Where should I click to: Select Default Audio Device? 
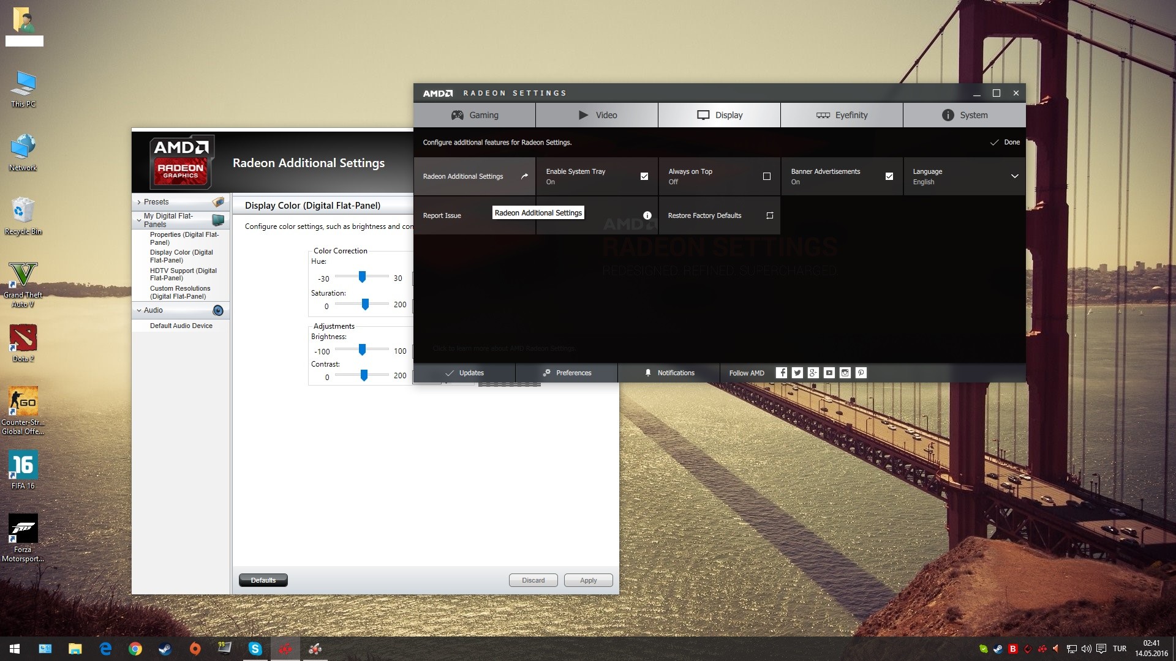click(x=181, y=326)
